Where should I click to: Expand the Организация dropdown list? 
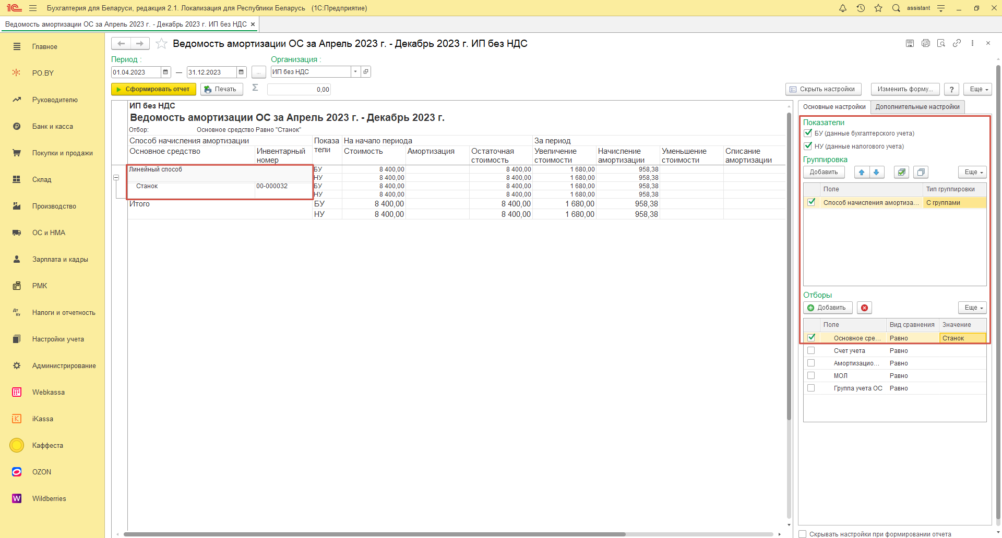[x=355, y=72]
